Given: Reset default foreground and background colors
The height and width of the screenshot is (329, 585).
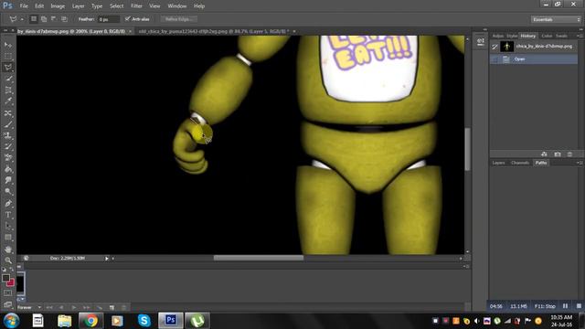Looking at the screenshot, I should tap(4, 270).
